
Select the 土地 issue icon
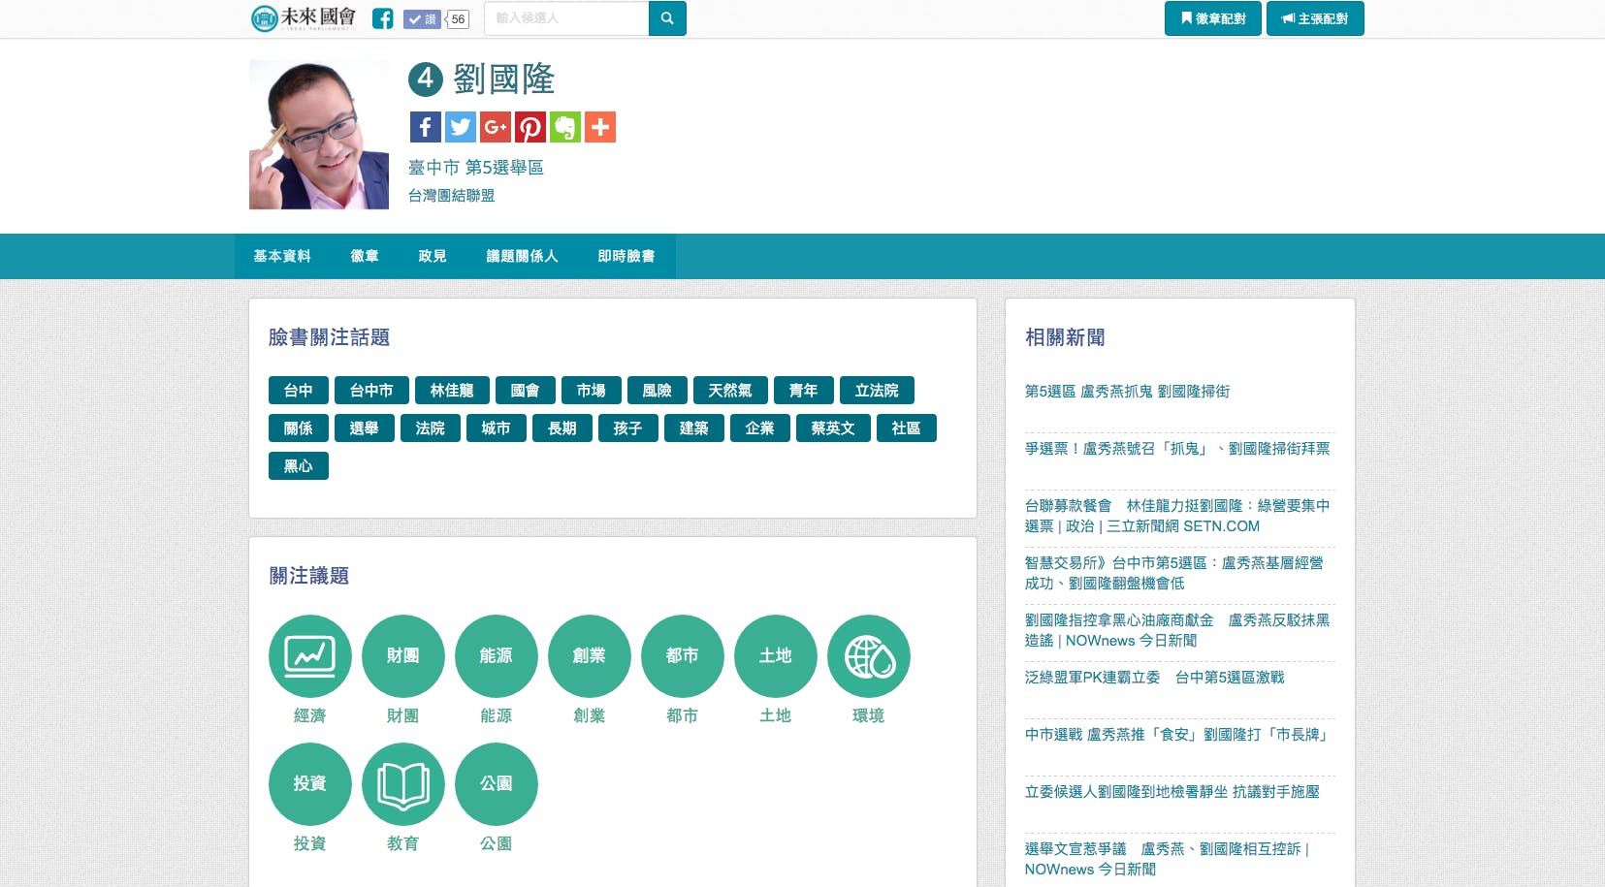(x=775, y=656)
